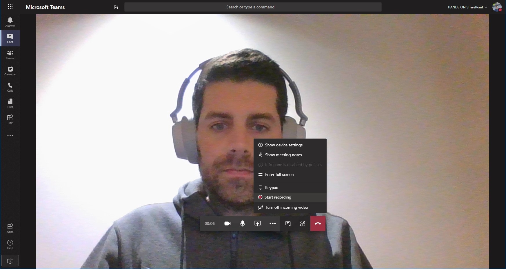
Task: Open the share screen tray
Action: pyautogui.click(x=258, y=223)
